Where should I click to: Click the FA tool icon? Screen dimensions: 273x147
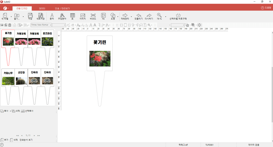[103, 15]
